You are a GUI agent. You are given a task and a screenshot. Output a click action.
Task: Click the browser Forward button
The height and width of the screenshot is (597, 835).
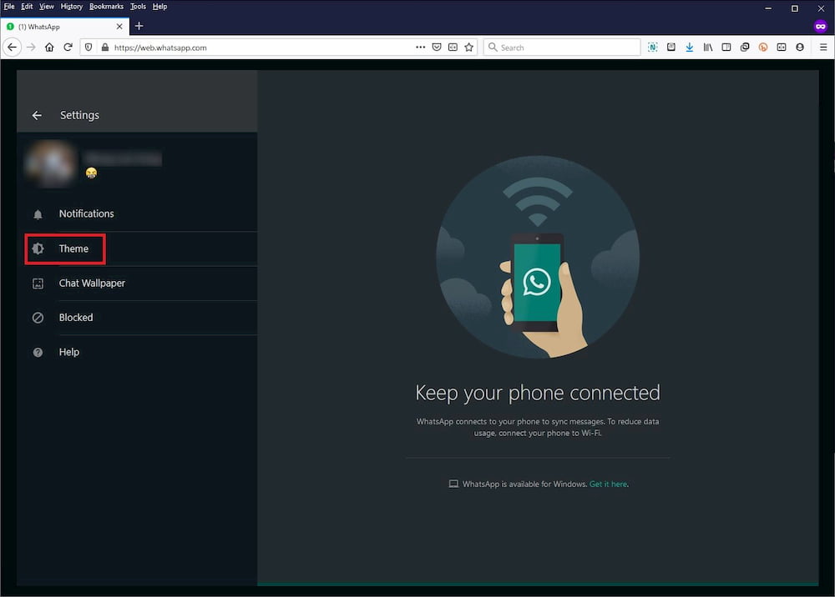[x=31, y=48]
